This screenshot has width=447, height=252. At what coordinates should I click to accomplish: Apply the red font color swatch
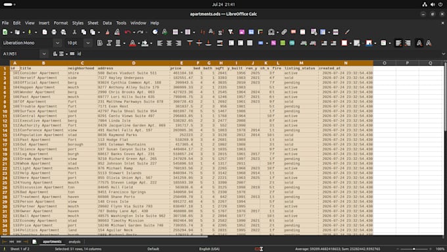[133, 43]
